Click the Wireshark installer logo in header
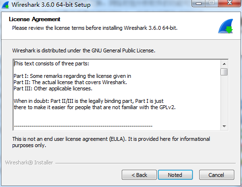The width and height of the screenshot is (242, 187). pos(226,26)
